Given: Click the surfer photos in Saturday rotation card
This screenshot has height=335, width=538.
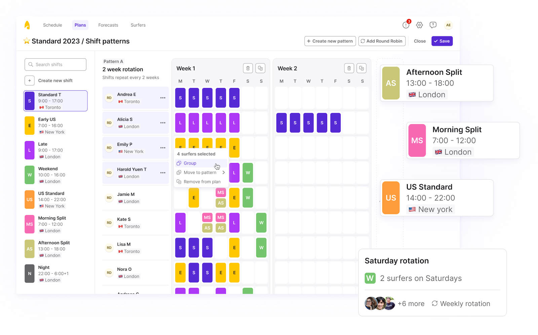Looking at the screenshot, I should (x=380, y=303).
